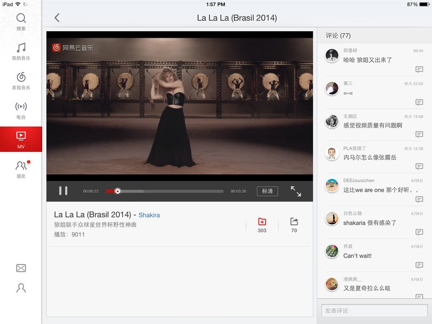This screenshot has height=324, width=432.
Task: Open My Music note icon
Action: pos(21,51)
